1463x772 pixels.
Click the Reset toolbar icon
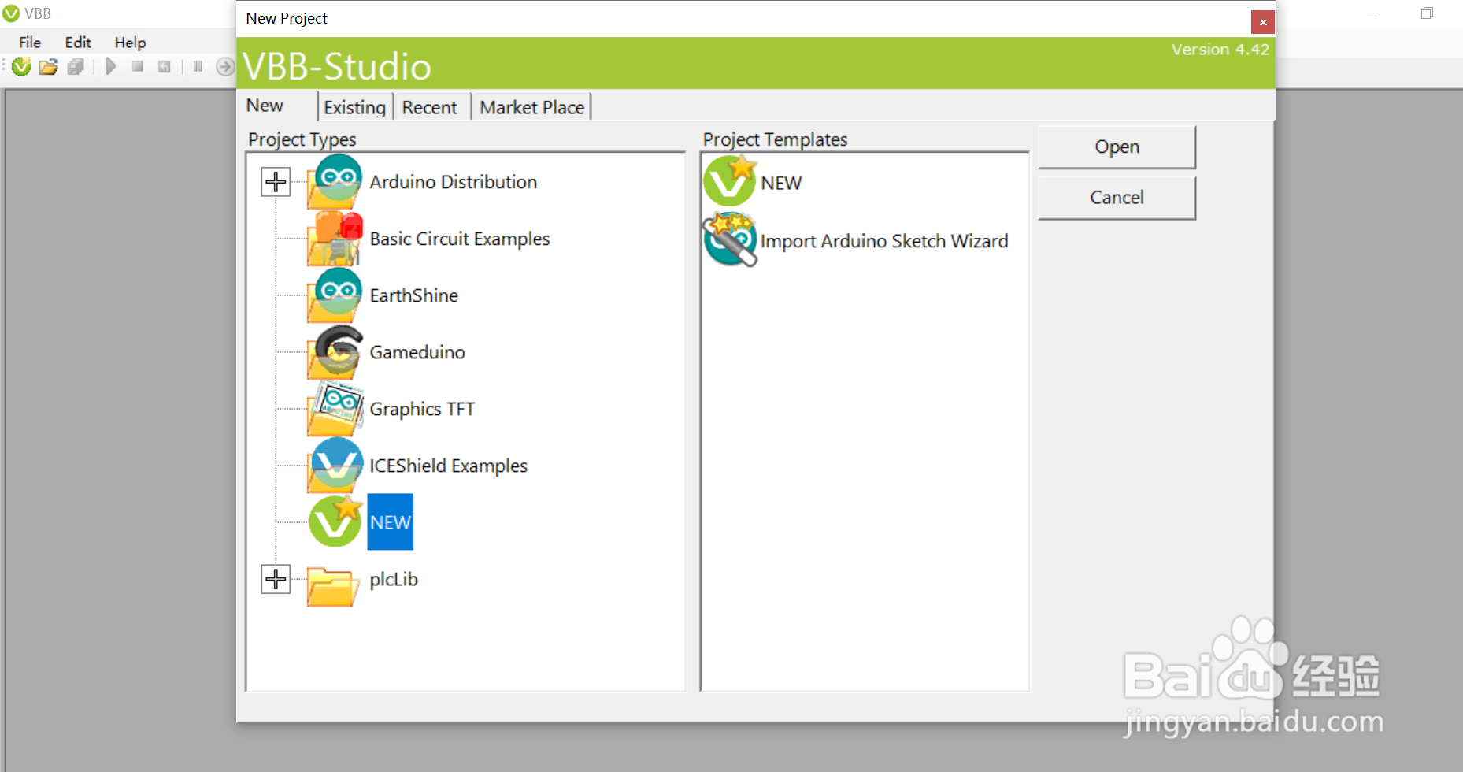[164, 67]
